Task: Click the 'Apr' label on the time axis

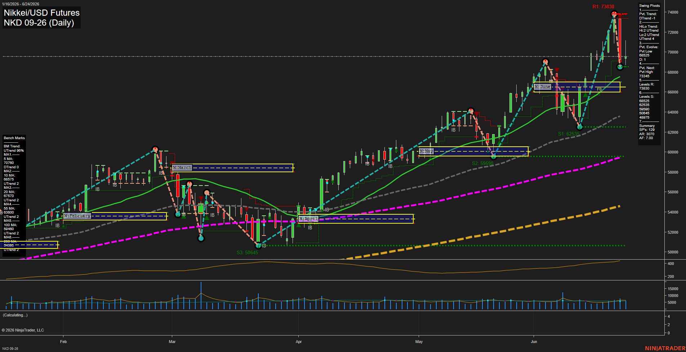Action: (299, 342)
